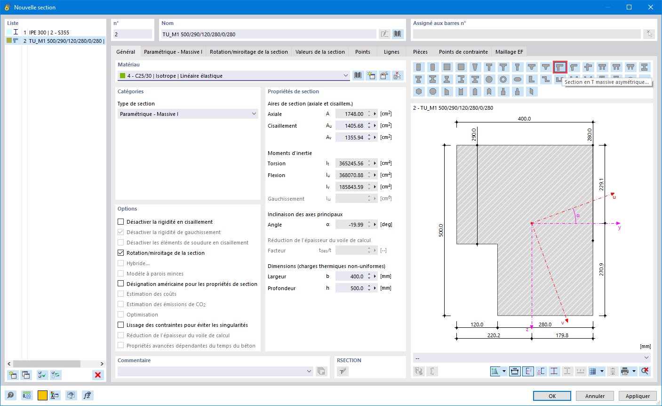
Task: Uncheck Rotation/miroitage de la section
Action: [x=121, y=253]
